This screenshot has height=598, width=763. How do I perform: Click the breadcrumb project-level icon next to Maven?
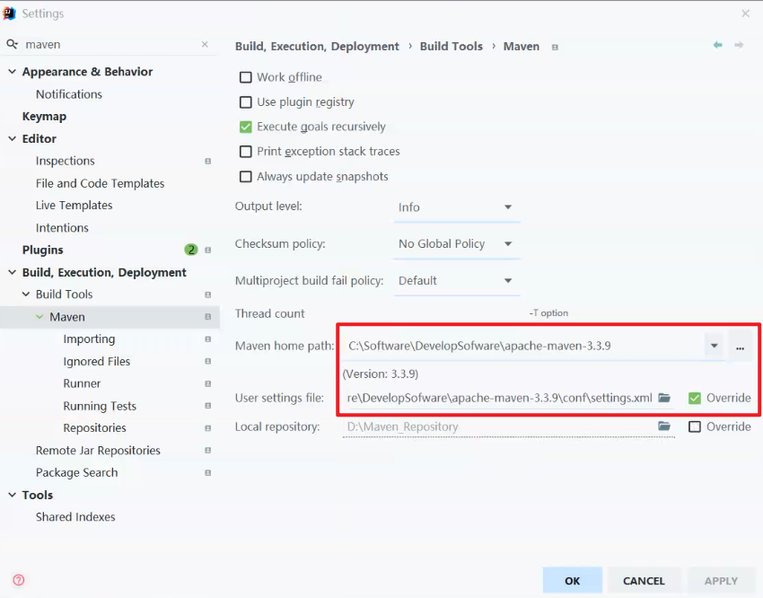(x=555, y=48)
